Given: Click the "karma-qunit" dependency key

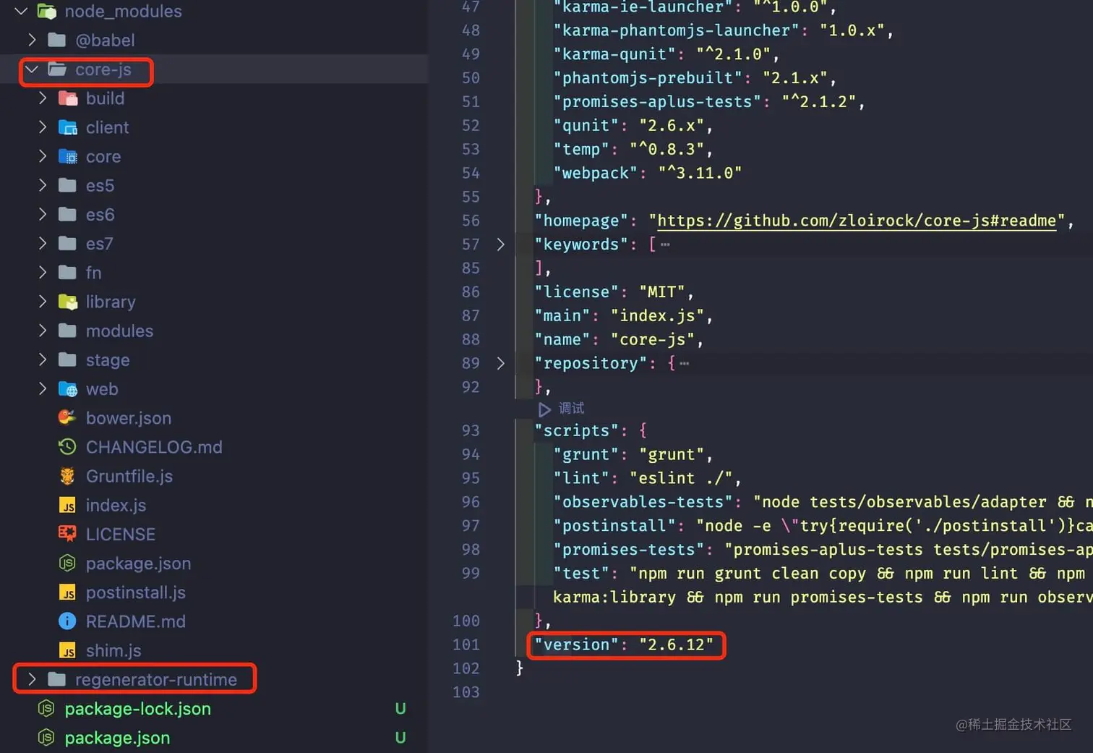Looking at the screenshot, I should click(x=614, y=54).
